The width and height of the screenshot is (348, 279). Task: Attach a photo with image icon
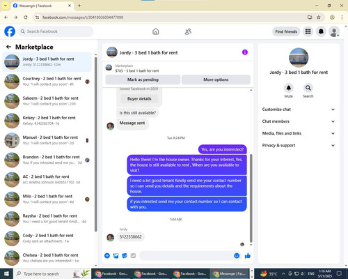point(116,256)
